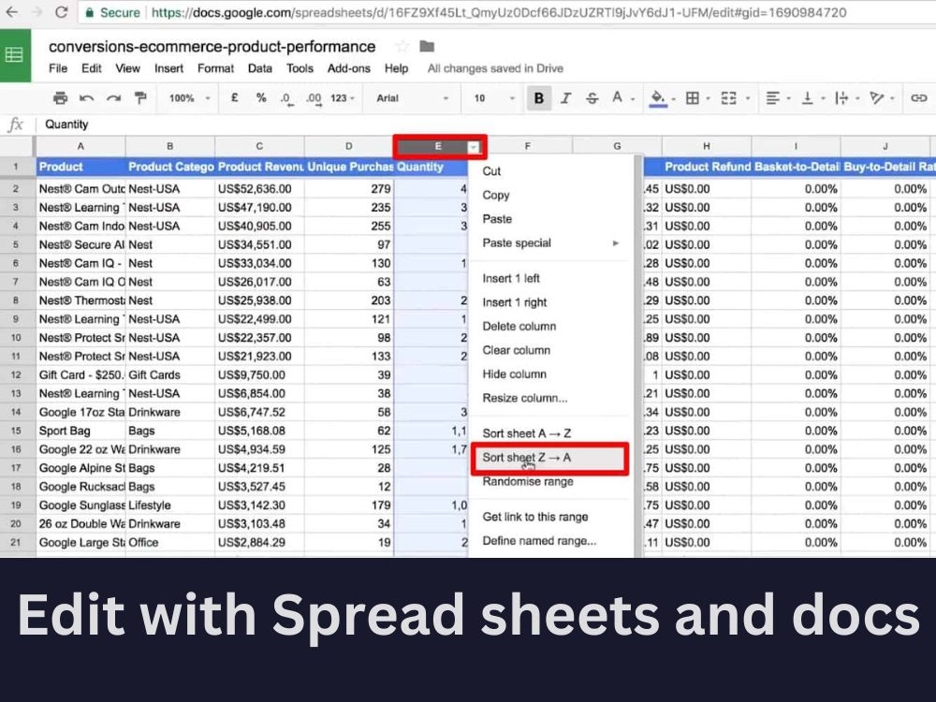The width and height of the screenshot is (936, 702).
Task: Open the Data menu
Action: click(259, 68)
